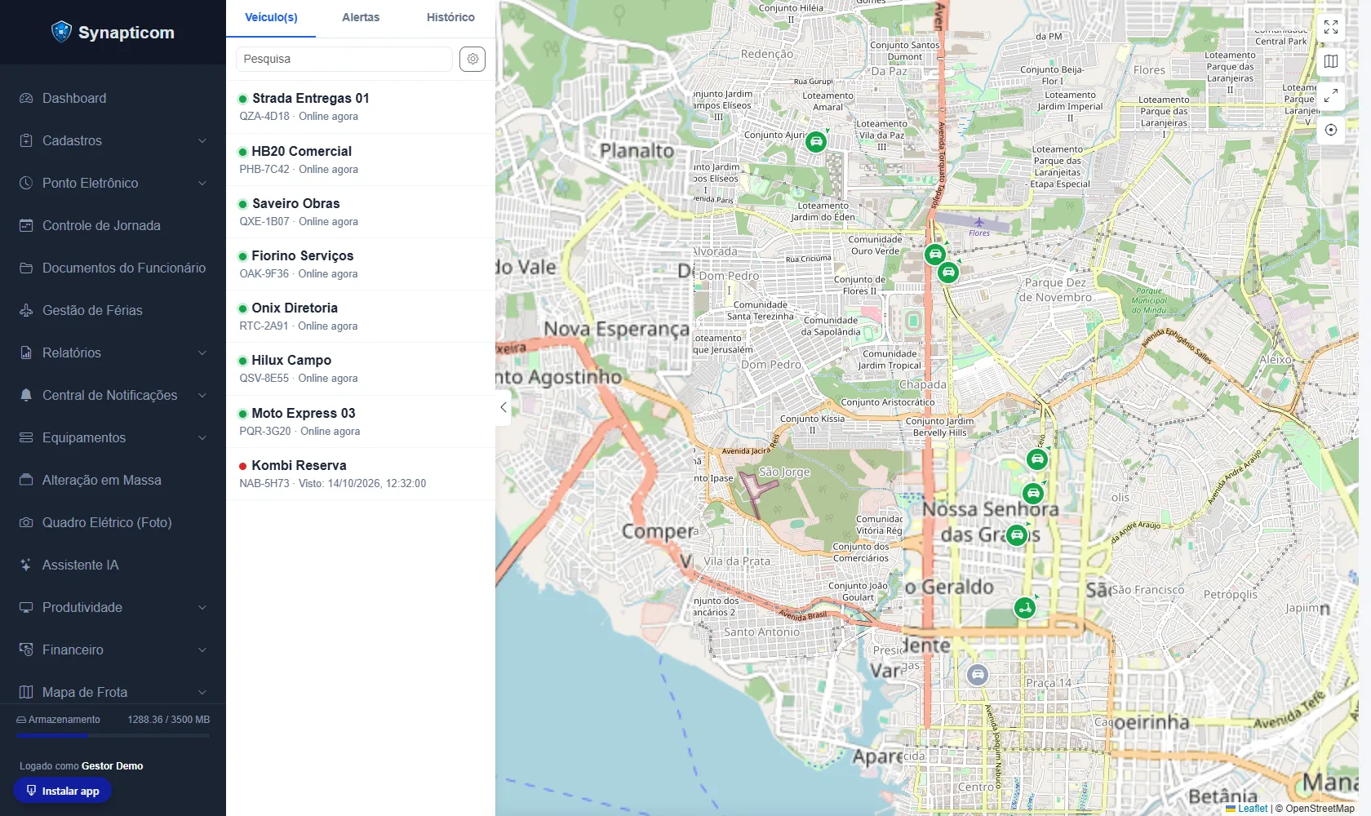
Task: Select Strada Entregas 01 vehicle
Action: (361, 107)
